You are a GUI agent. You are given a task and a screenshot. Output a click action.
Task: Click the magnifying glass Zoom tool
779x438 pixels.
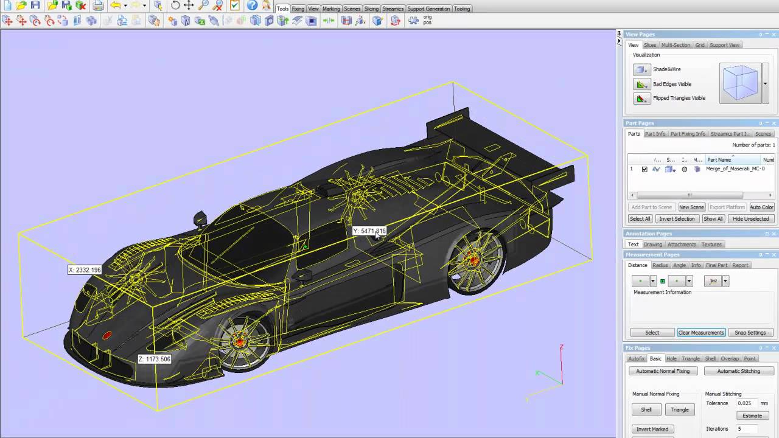(203, 5)
